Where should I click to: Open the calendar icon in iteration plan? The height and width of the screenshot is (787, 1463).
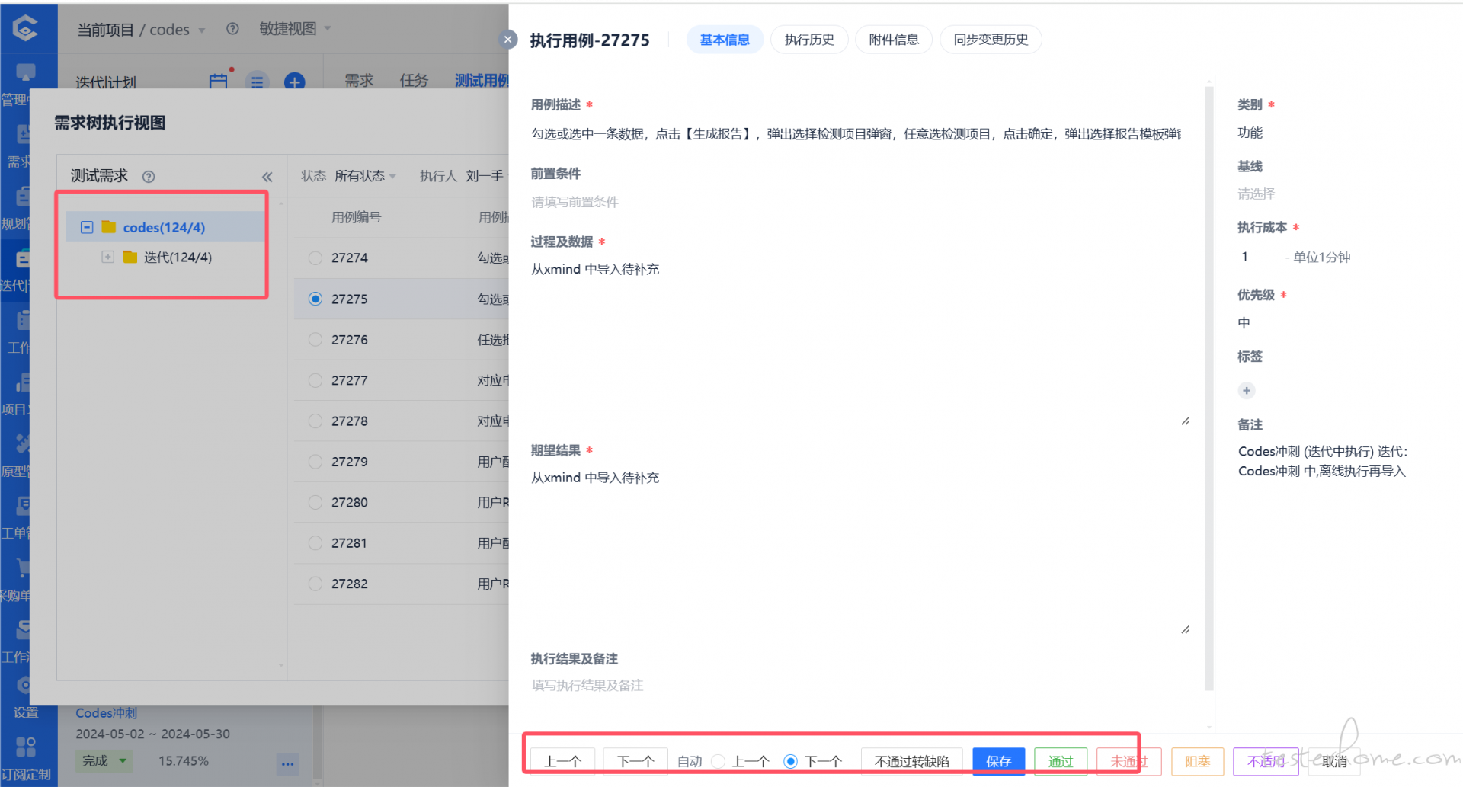click(x=219, y=81)
